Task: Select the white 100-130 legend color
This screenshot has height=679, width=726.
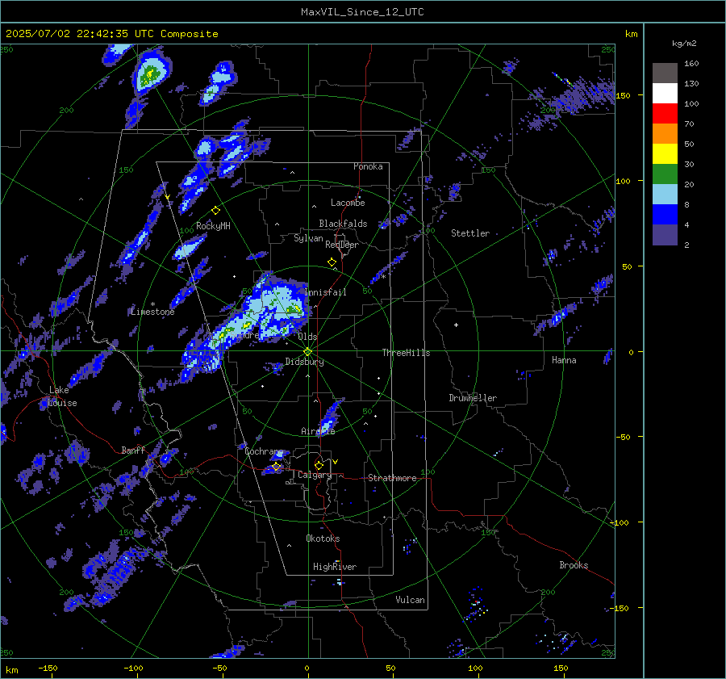Action: 665,93
